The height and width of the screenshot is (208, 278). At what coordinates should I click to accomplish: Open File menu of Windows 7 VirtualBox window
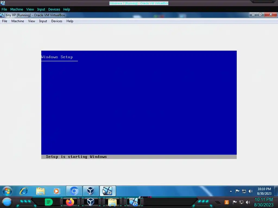tap(4, 9)
